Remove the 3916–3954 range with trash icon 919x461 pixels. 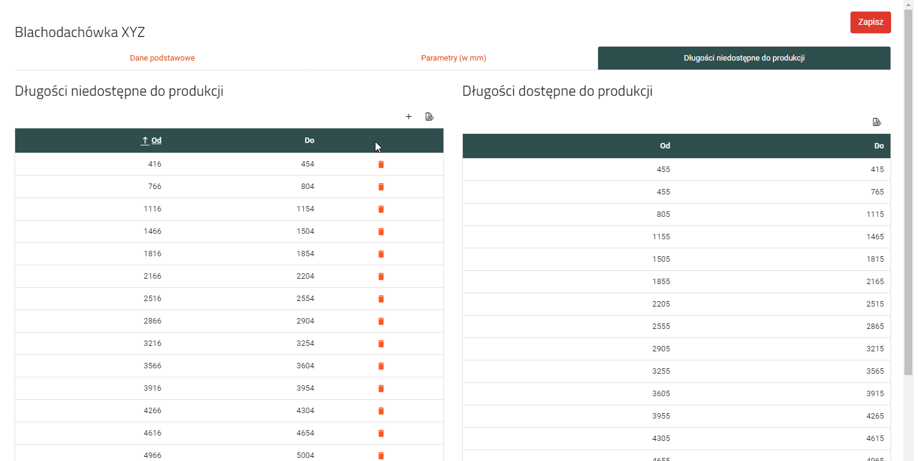click(381, 388)
